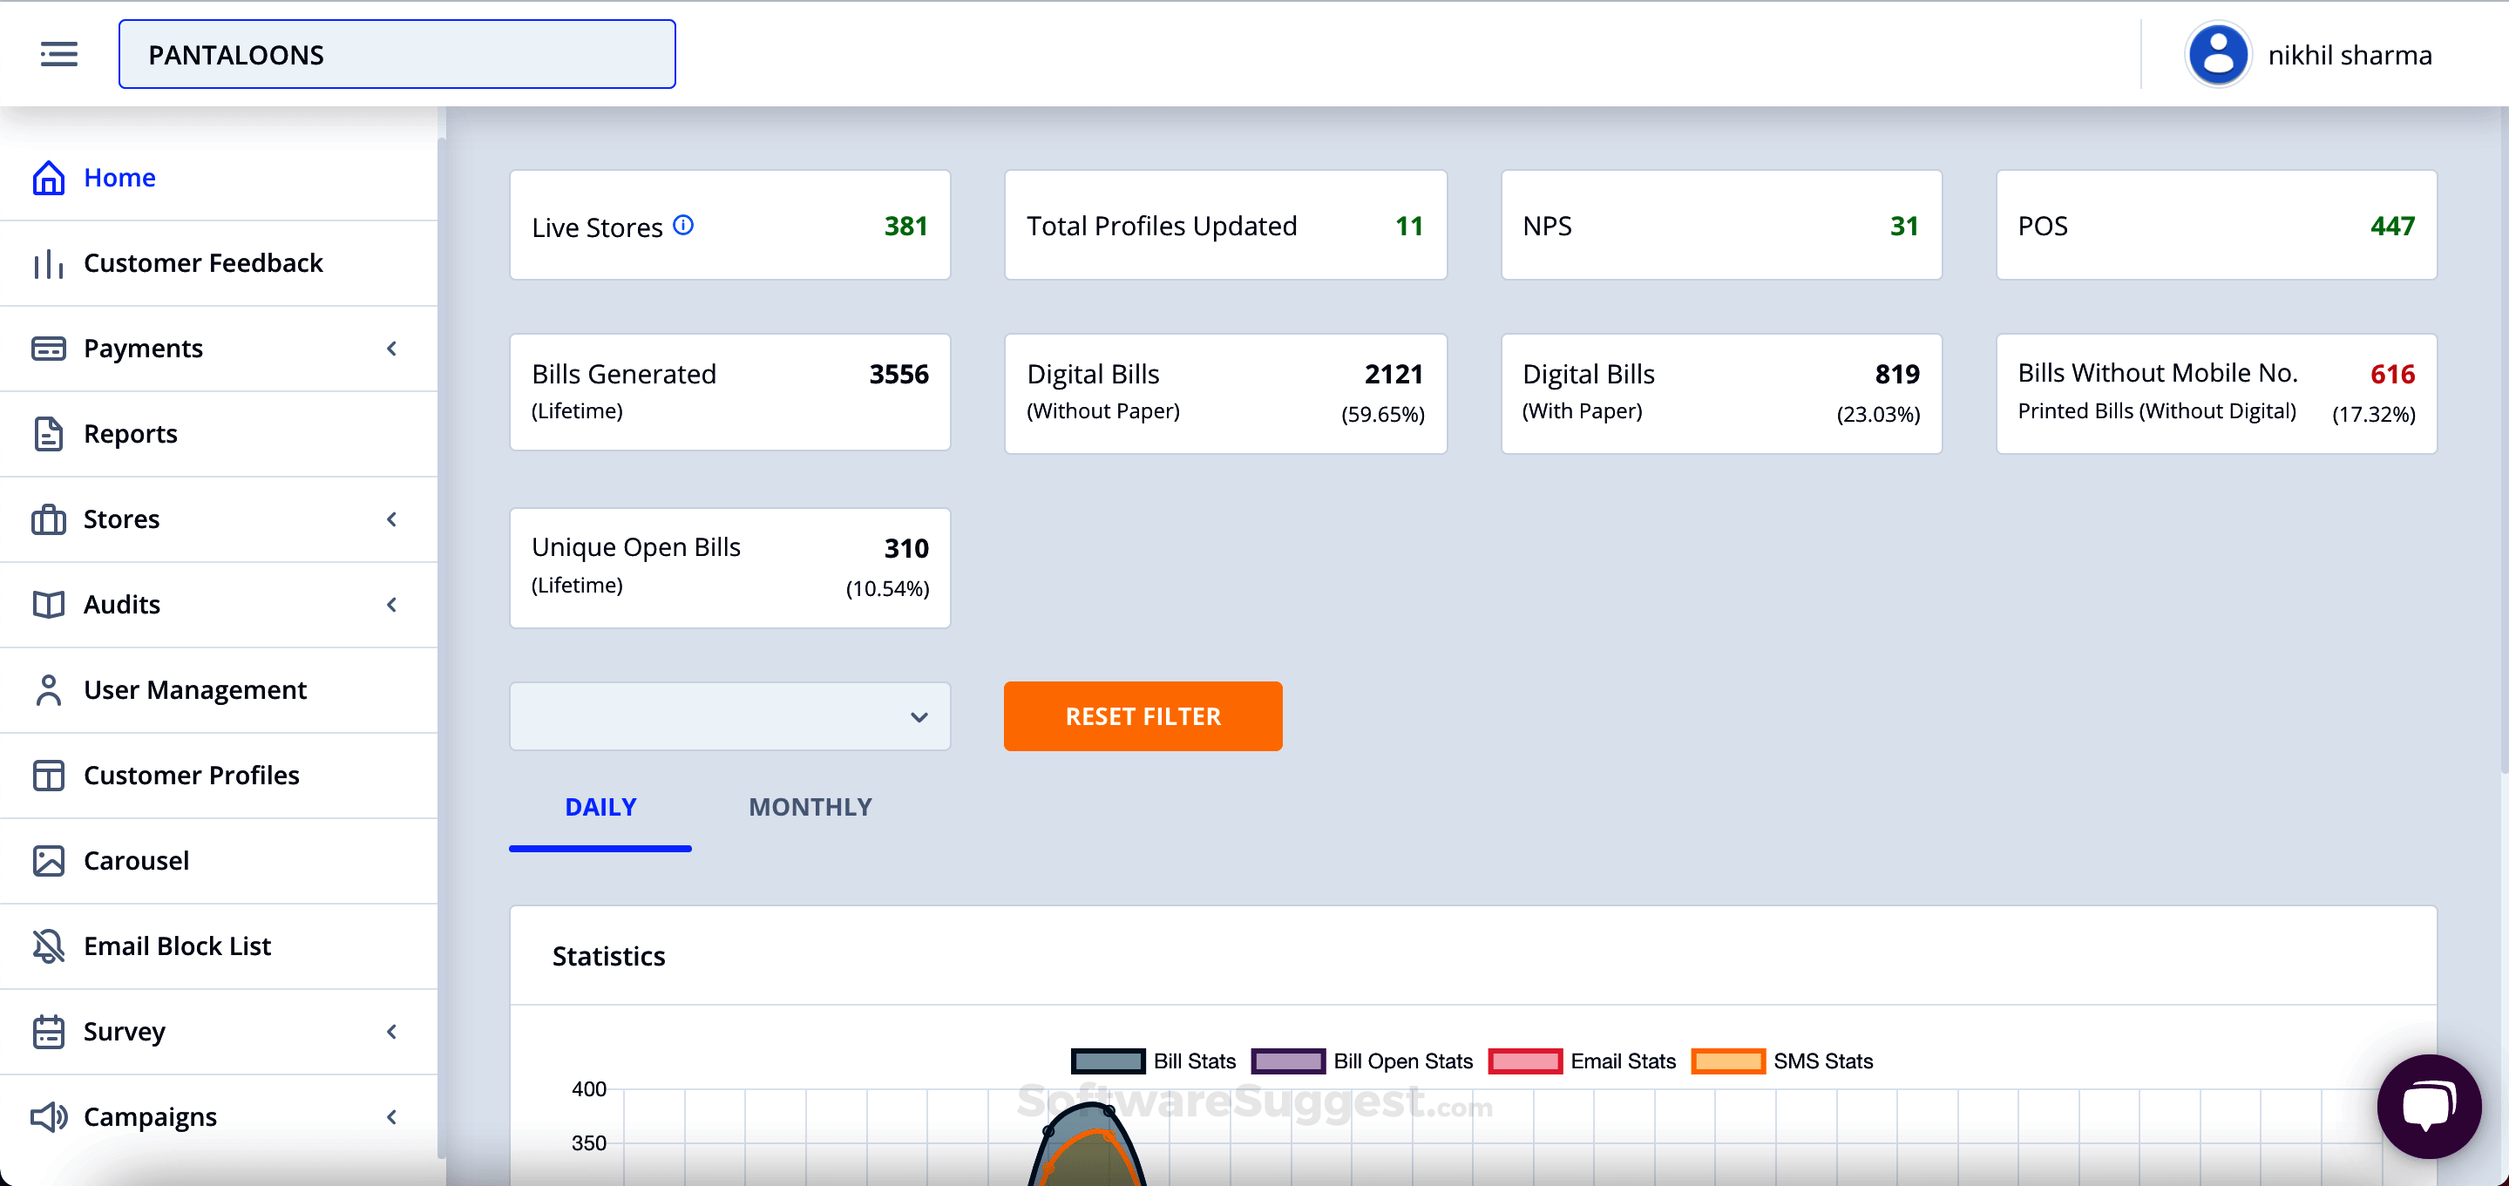Click the Live Stores info icon
The width and height of the screenshot is (2509, 1186).
click(684, 224)
